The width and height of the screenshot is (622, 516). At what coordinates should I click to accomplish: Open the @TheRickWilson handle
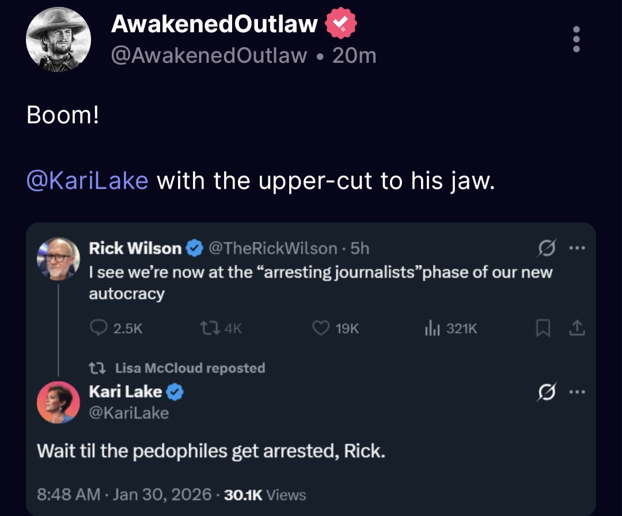tap(272, 248)
